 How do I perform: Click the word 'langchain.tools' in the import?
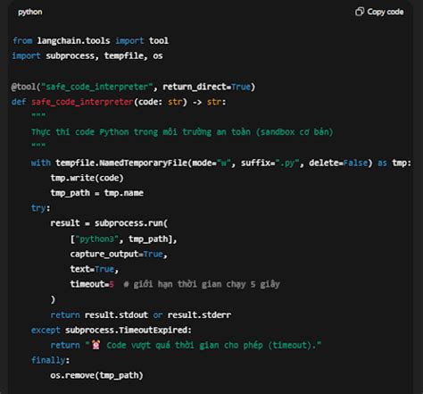pyautogui.click(x=73, y=40)
